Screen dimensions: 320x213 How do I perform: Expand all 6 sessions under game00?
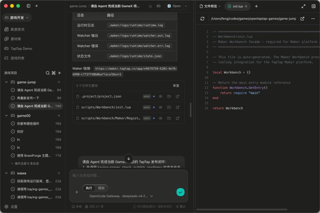[25, 163]
